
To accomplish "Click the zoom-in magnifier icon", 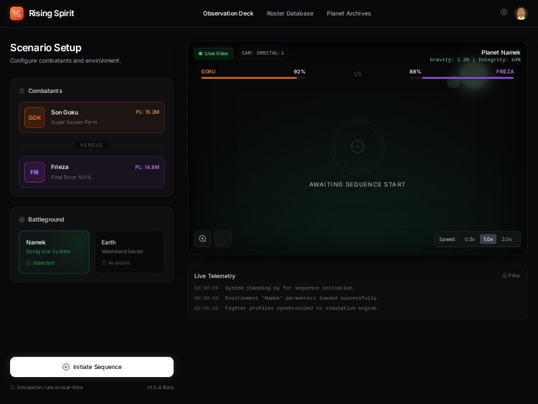I will 202,238.
